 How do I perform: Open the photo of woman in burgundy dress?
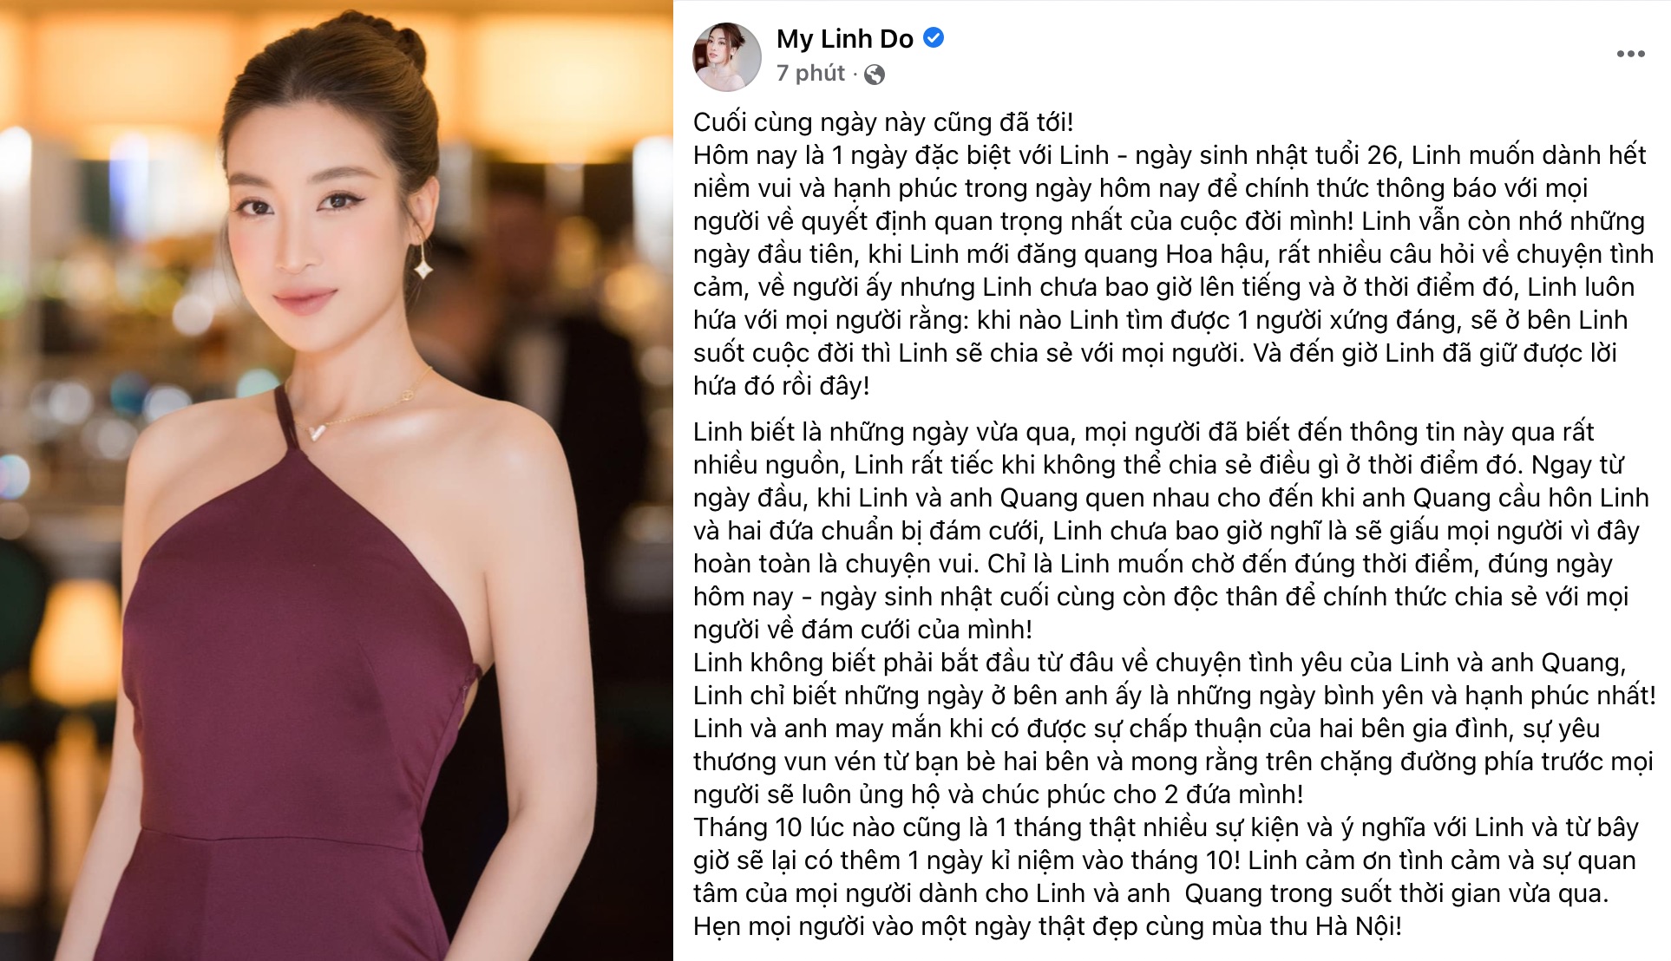[x=336, y=480]
